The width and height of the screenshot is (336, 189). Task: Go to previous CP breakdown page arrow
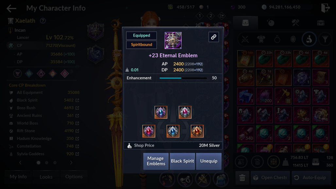[x=20, y=163]
